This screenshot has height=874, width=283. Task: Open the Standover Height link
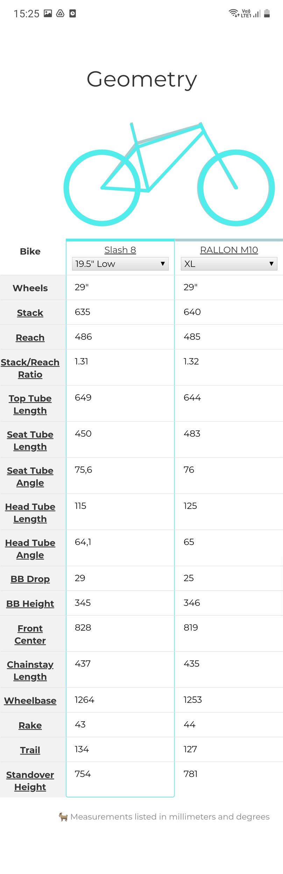click(x=30, y=781)
